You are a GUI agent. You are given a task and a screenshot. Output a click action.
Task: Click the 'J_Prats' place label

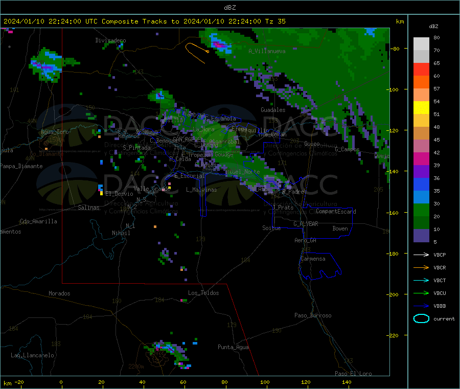[283, 207]
